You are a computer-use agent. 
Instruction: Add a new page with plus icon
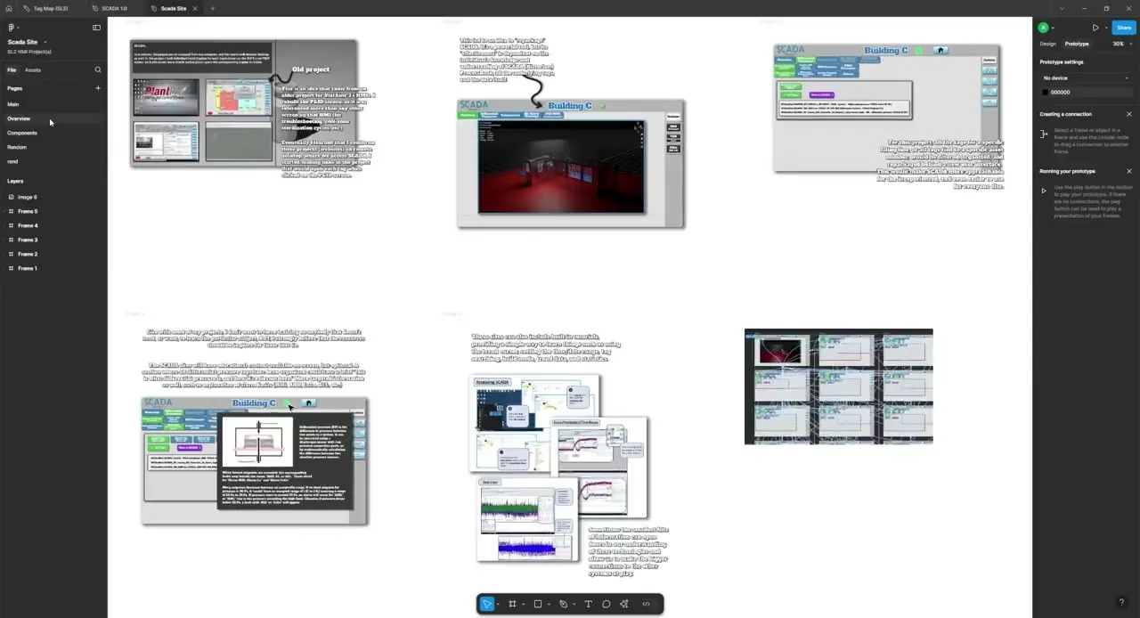[x=98, y=88]
